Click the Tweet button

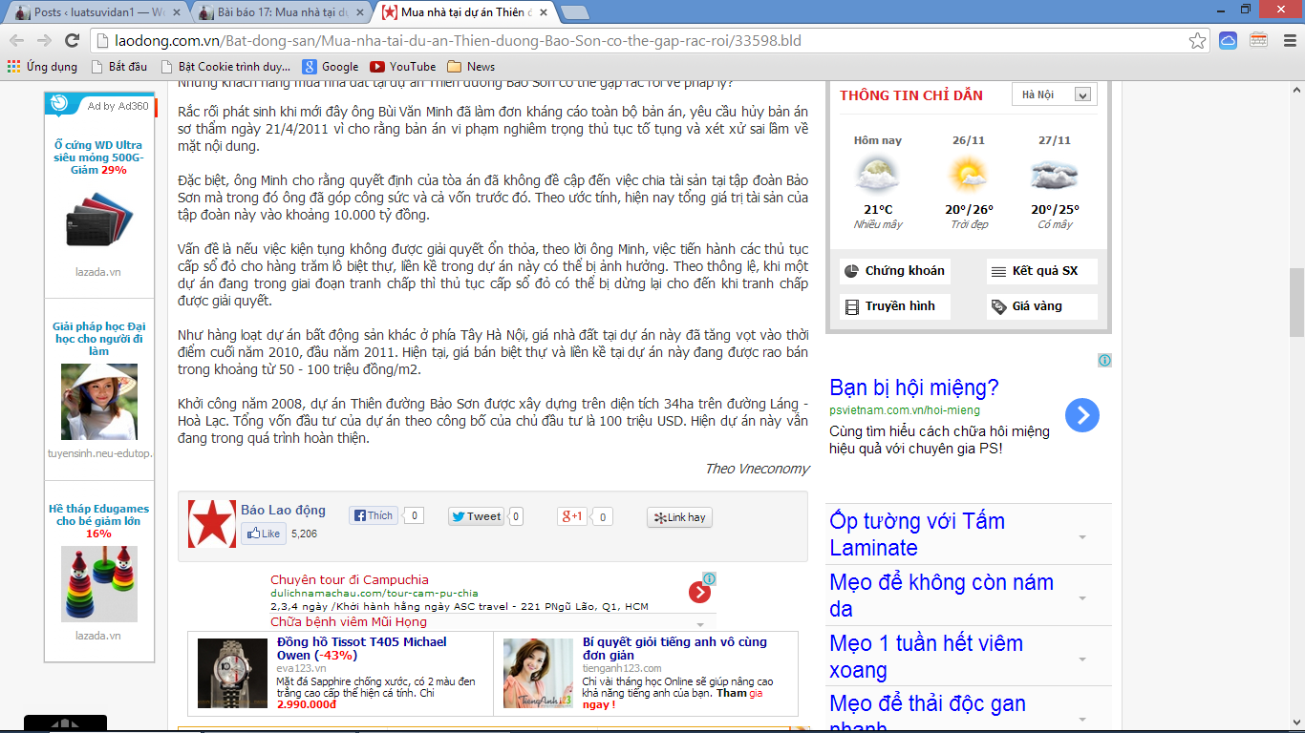[x=476, y=516]
